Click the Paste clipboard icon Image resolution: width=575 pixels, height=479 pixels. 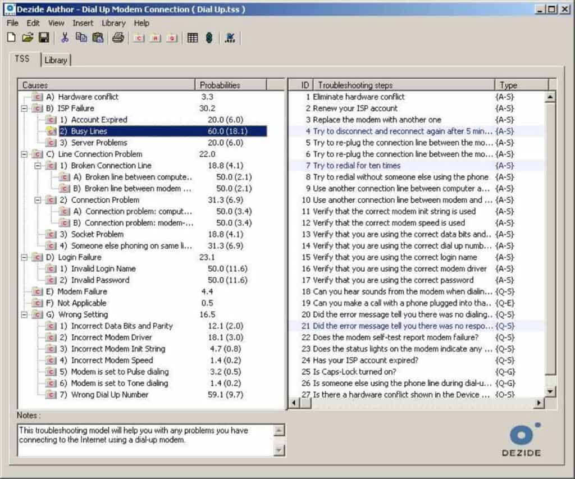click(98, 38)
